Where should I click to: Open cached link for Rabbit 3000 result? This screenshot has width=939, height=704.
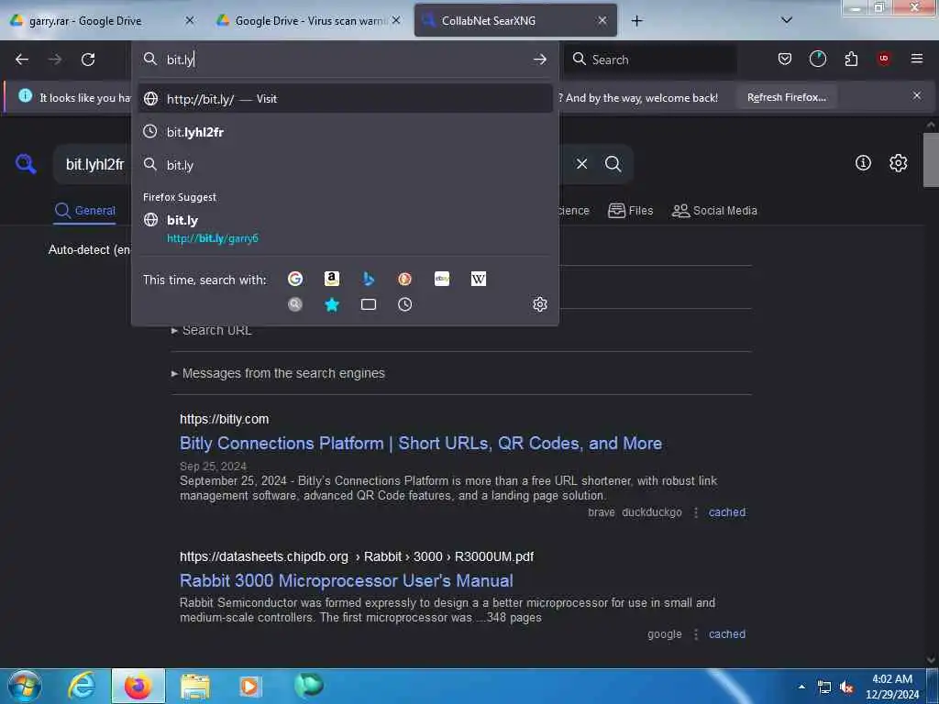[x=727, y=634]
